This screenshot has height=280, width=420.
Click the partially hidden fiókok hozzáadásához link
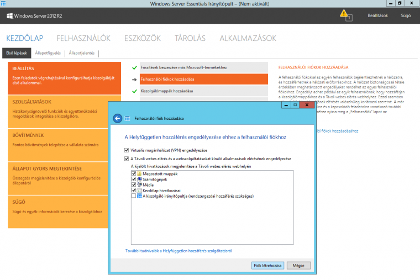tap(338, 131)
